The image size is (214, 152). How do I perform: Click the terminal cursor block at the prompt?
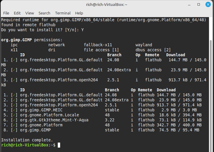(x=59, y=145)
